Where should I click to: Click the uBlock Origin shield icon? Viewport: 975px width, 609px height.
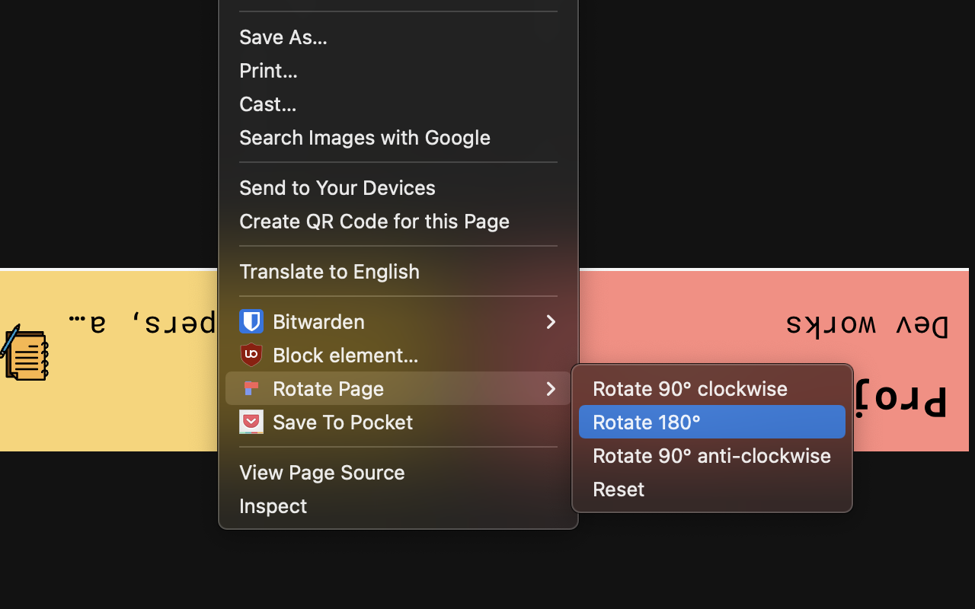point(251,355)
